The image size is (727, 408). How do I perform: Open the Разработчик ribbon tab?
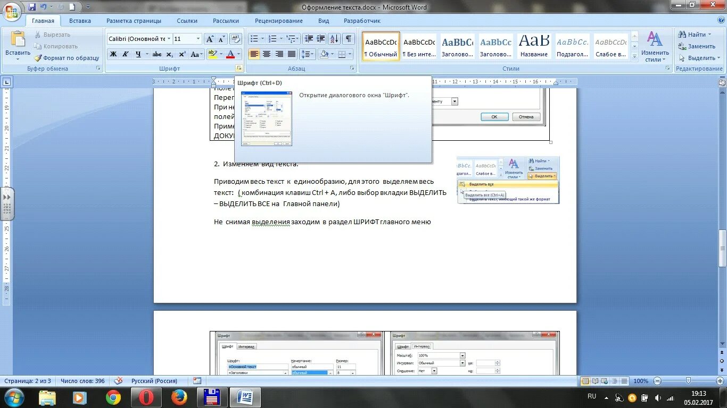[362, 21]
